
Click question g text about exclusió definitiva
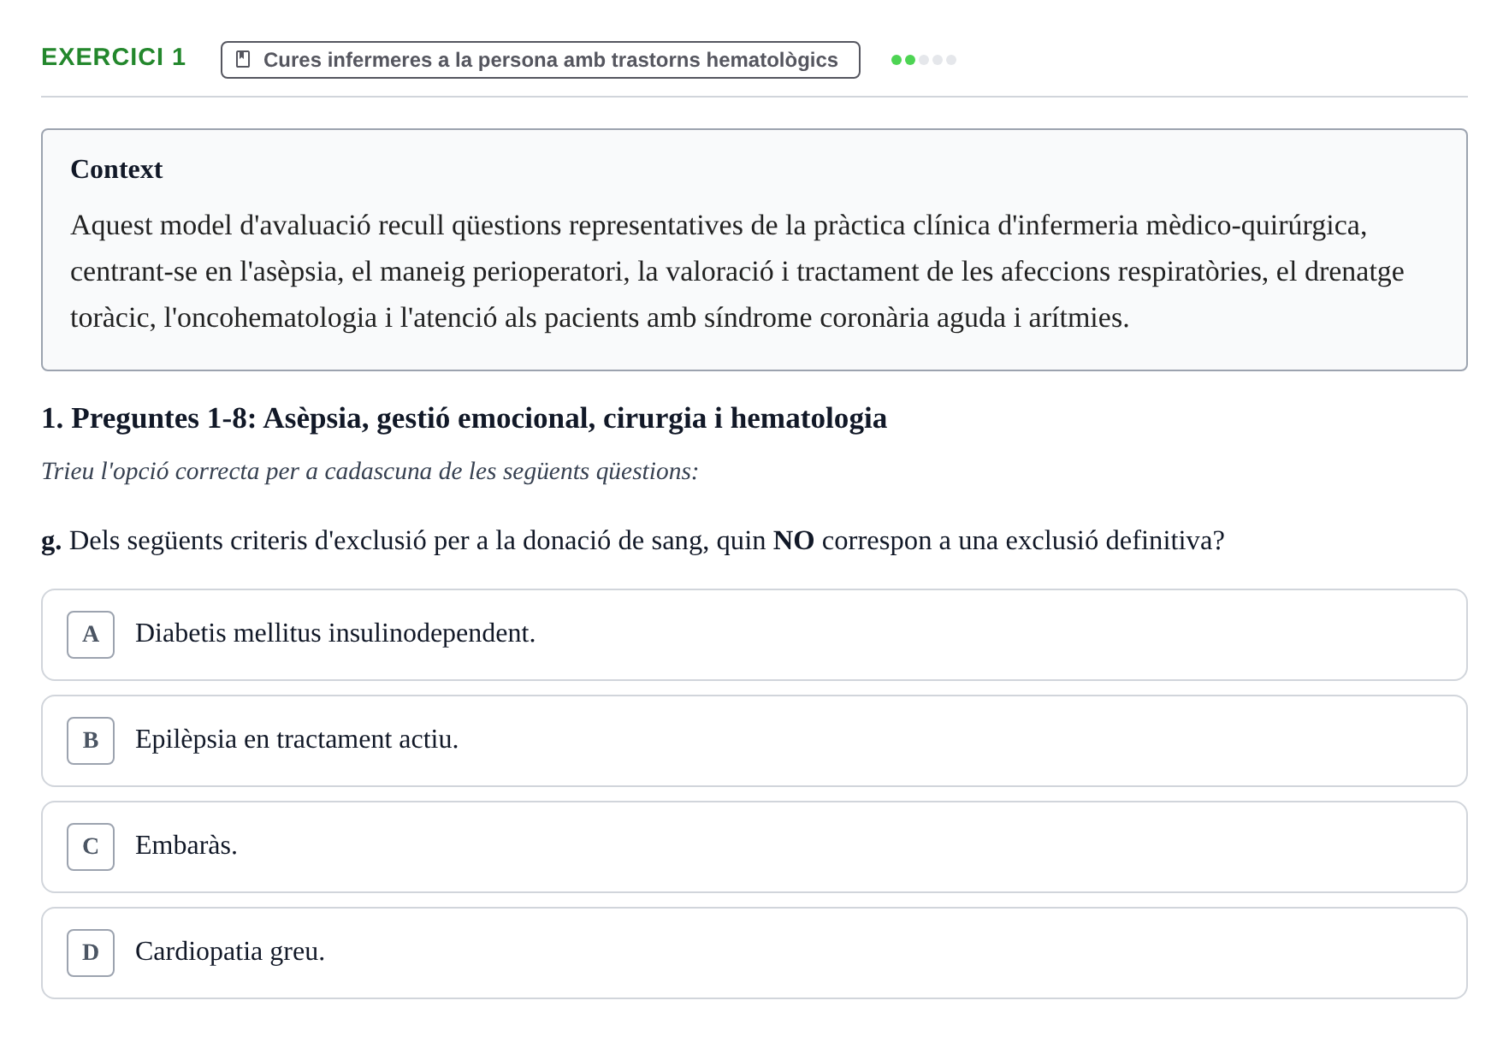point(633,541)
